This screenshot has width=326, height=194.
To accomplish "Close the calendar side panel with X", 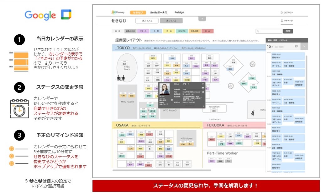I will point(304,46).
